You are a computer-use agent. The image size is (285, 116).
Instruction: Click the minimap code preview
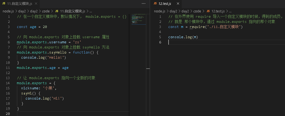pos(138,19)
